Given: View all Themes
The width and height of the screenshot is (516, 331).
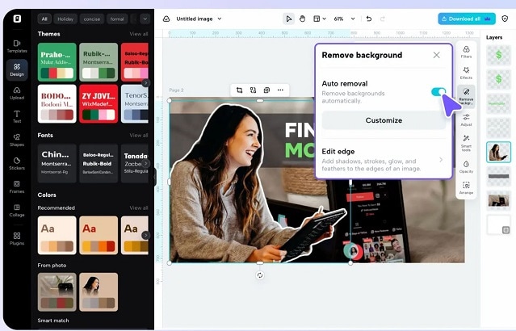Looking at the screenshot, I should [139, 34].
